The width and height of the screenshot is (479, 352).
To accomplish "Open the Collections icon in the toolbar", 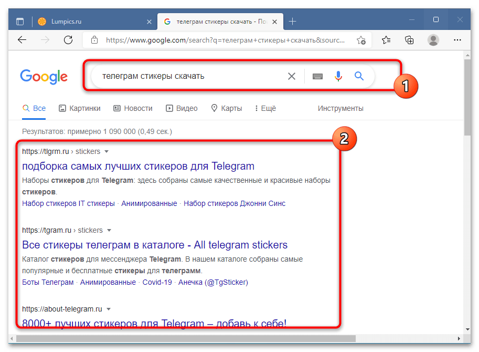I will pos(410,40).
